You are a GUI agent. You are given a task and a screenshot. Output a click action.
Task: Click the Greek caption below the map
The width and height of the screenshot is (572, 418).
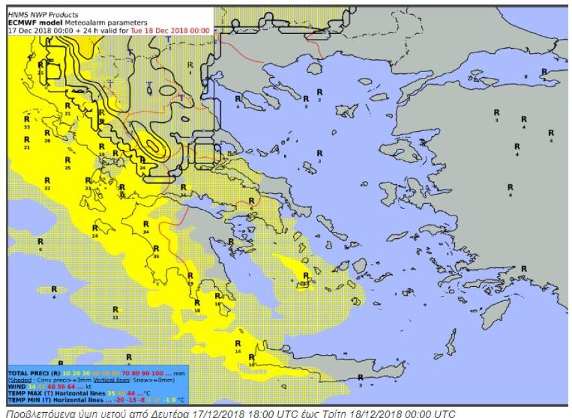click(x=234, y=412)
